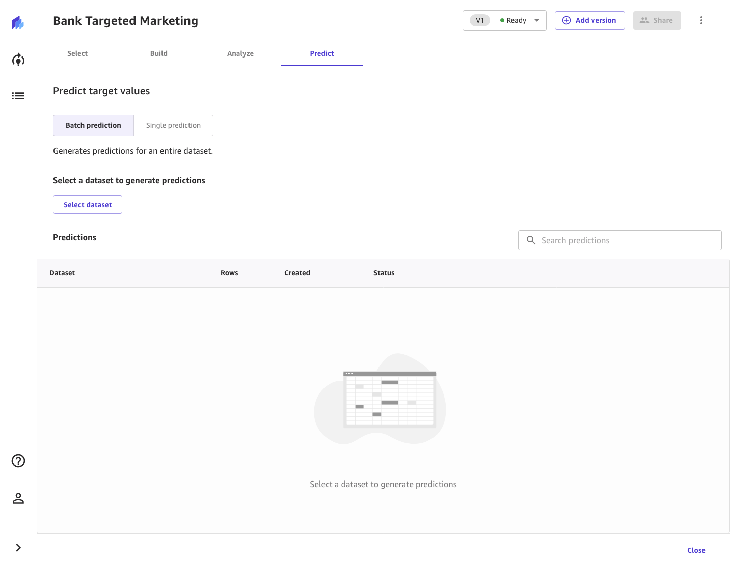Open the models icon in sidebar
730x566 pixels.
tap(18, 60)
